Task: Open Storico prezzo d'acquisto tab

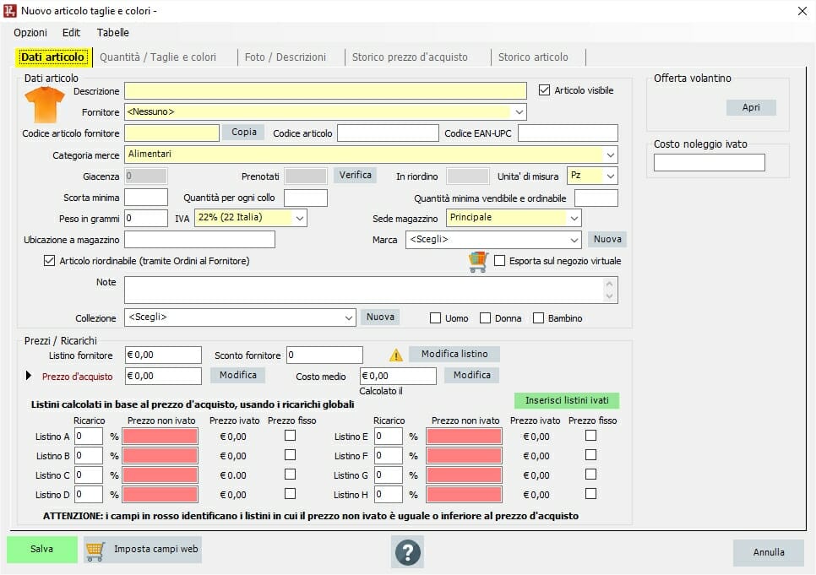Action: [x=410, y=57]
